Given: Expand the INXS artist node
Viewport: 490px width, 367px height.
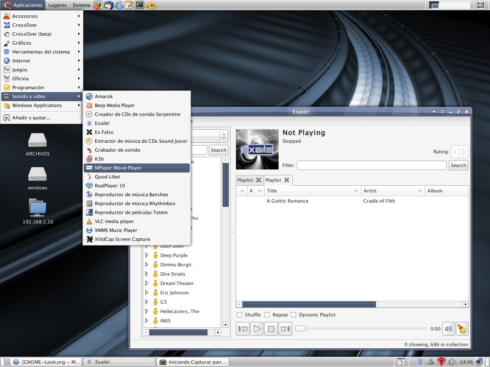Looking at the screenshot, I should 147,321.
